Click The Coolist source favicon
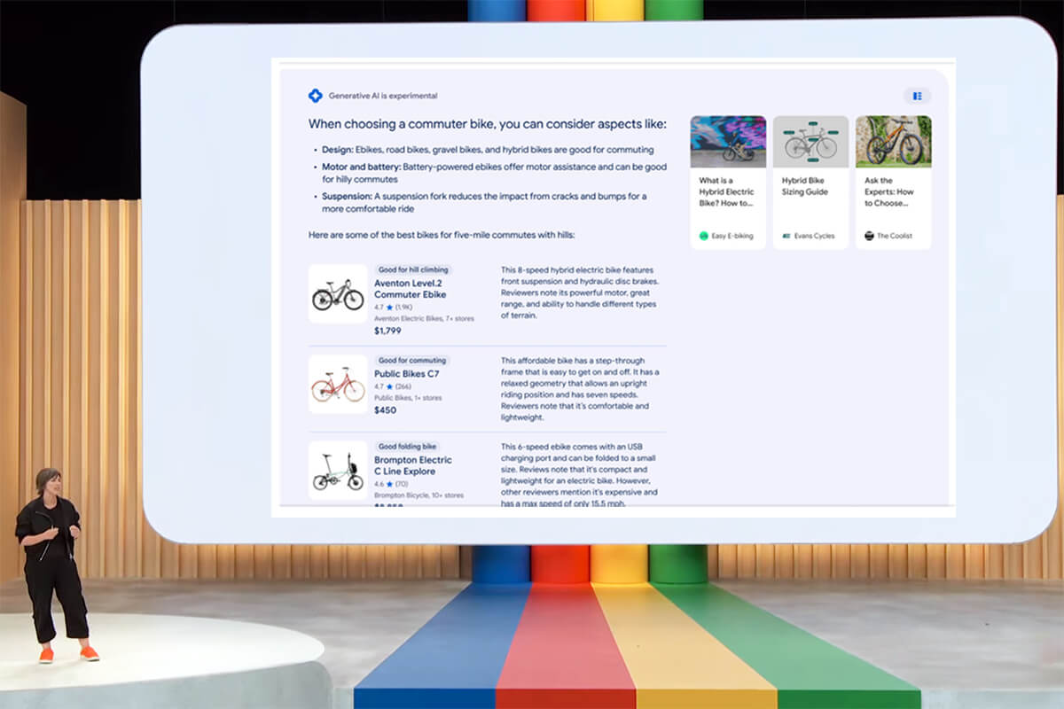Screen dimensions: 1064x709 click(869, 236)
